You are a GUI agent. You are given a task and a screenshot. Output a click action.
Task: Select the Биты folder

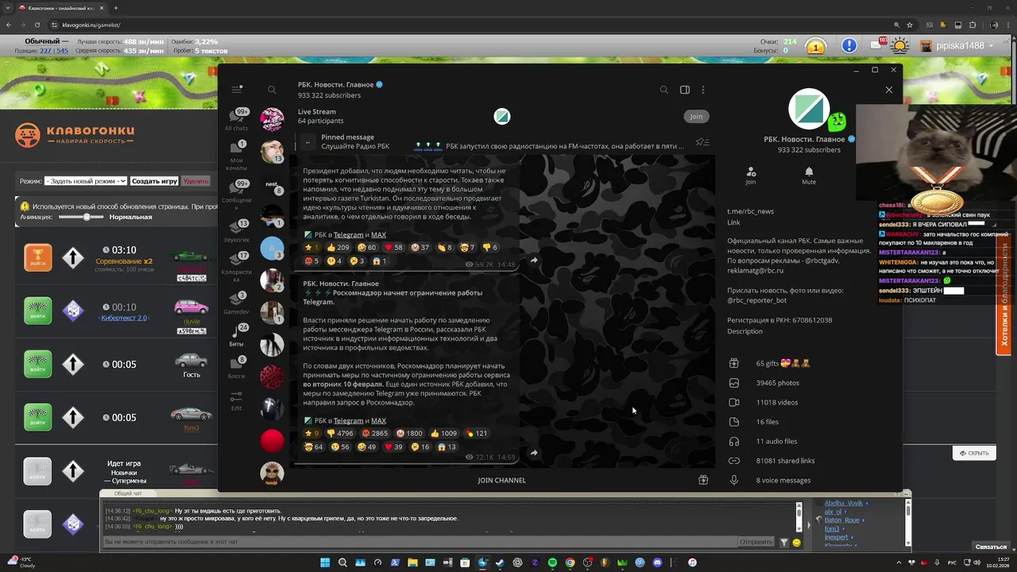236,336
